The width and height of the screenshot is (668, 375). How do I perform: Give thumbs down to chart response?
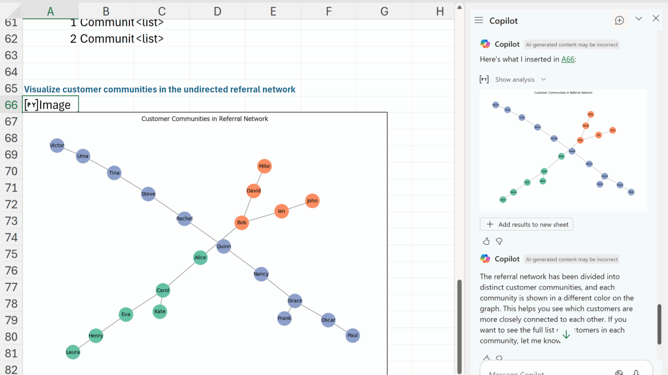(x=499, y=241)
